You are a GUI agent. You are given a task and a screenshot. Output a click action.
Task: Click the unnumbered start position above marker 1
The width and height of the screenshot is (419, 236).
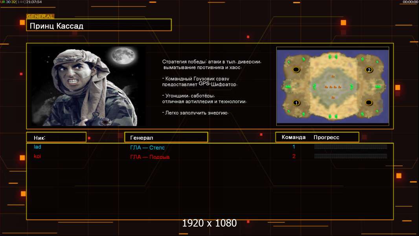[x=296, y=70]
